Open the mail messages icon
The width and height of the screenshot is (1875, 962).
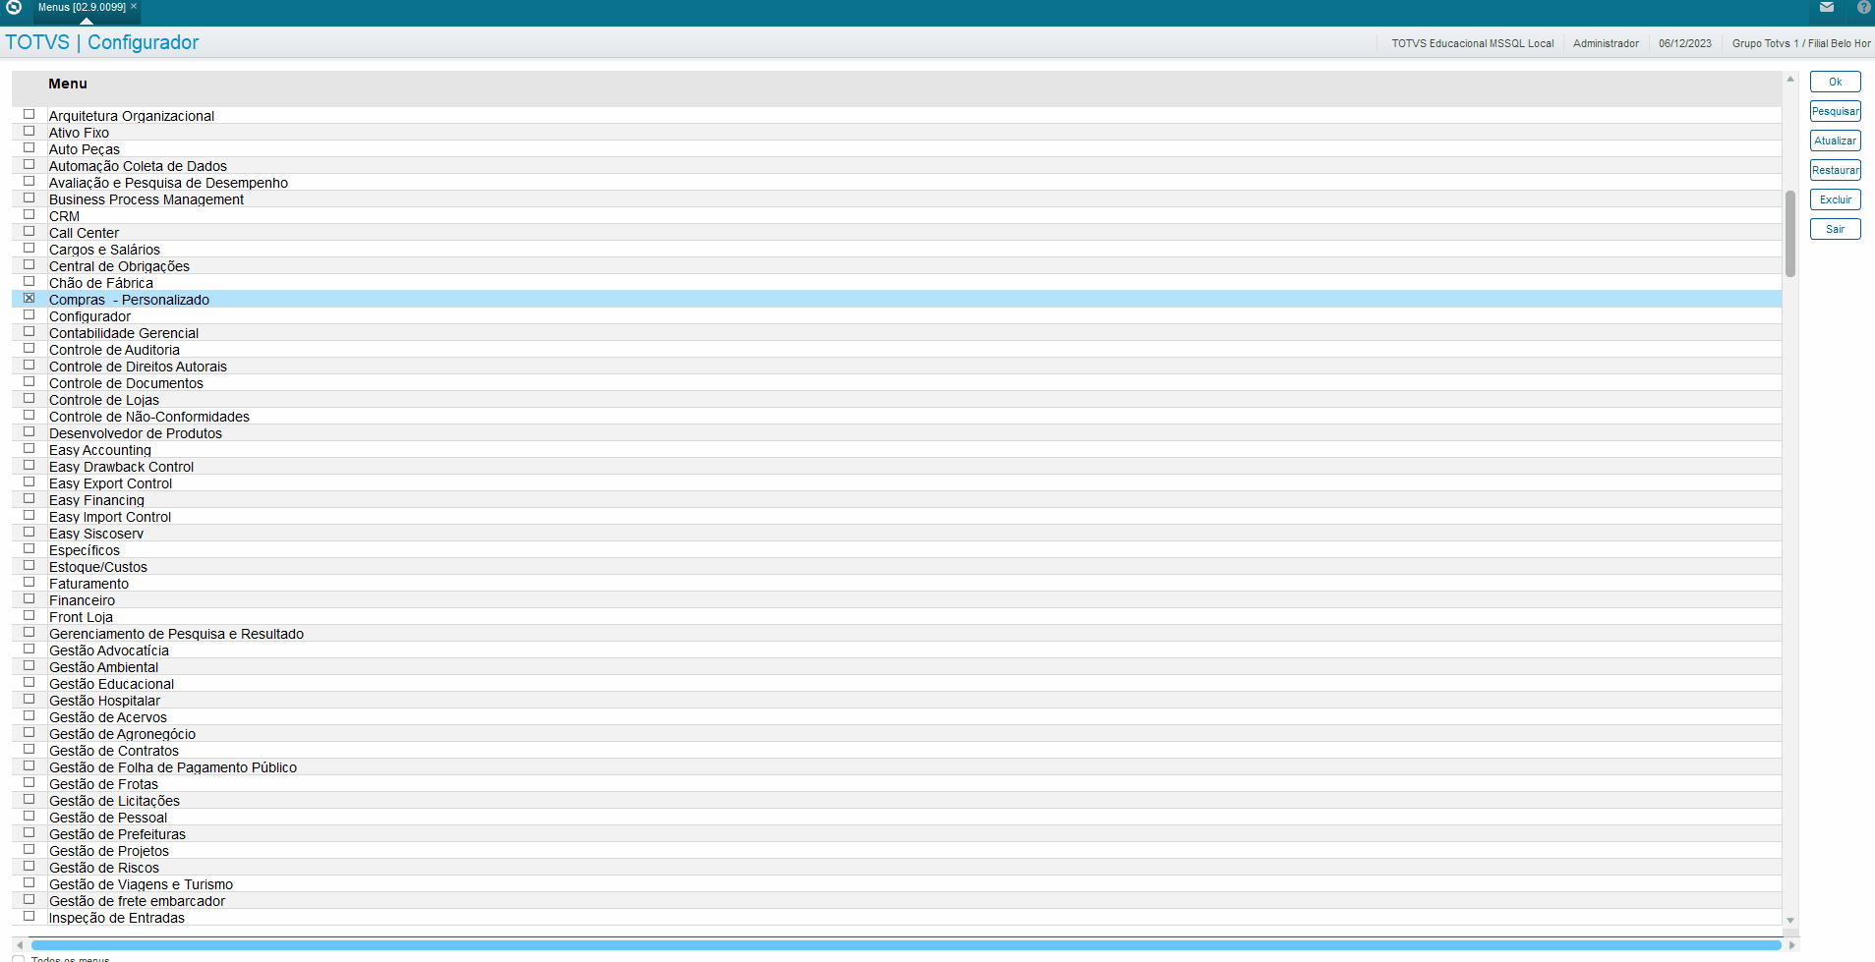click(1827, 7)
